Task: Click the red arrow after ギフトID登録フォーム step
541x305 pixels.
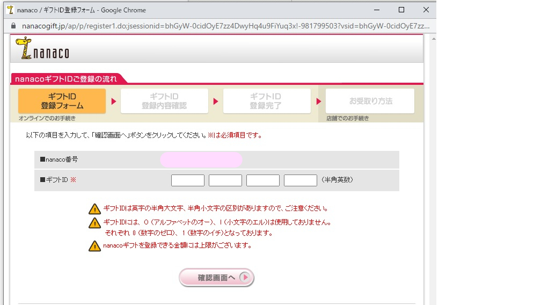Action: coord(113,101)
